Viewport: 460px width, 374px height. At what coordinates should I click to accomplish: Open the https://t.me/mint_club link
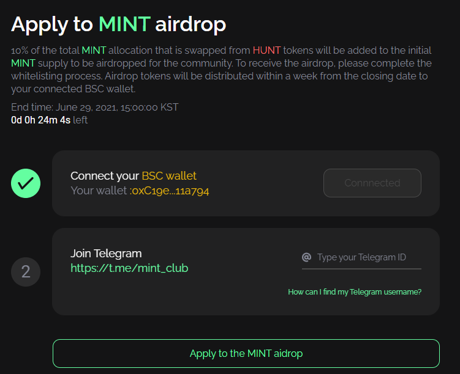129,268
